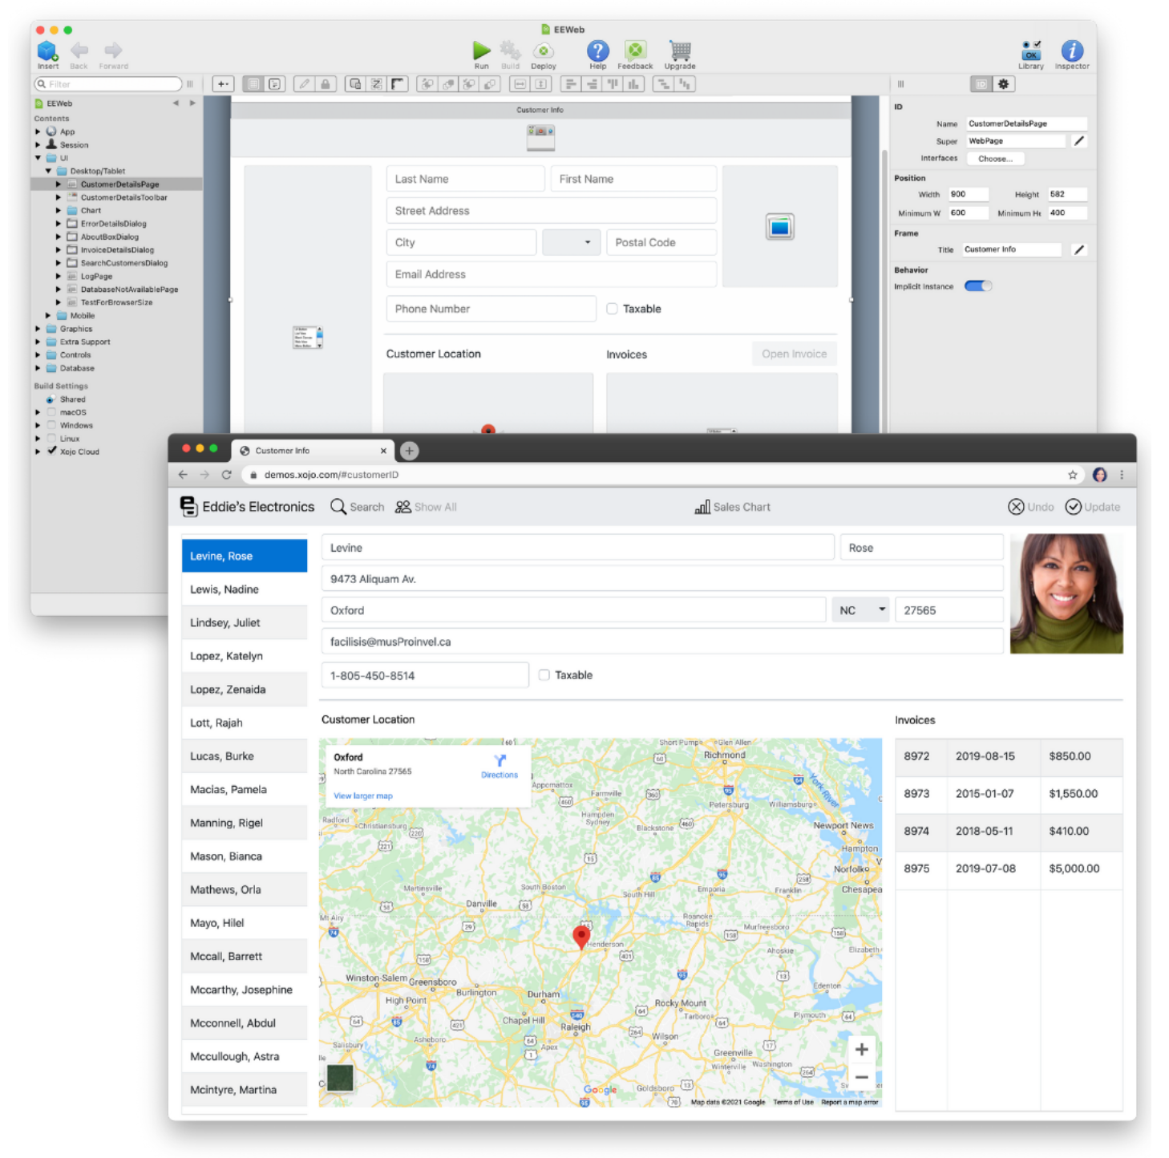Screen dimensions: 1169x1158
Task: Click the satellite view thumbnail on map
Action: pyautogui.click(x=340, y=1078)
